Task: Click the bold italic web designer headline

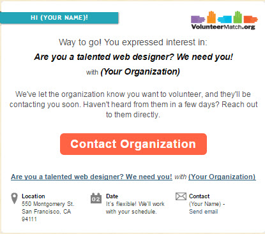Action: pyautogui.click(x=133, y=57)
